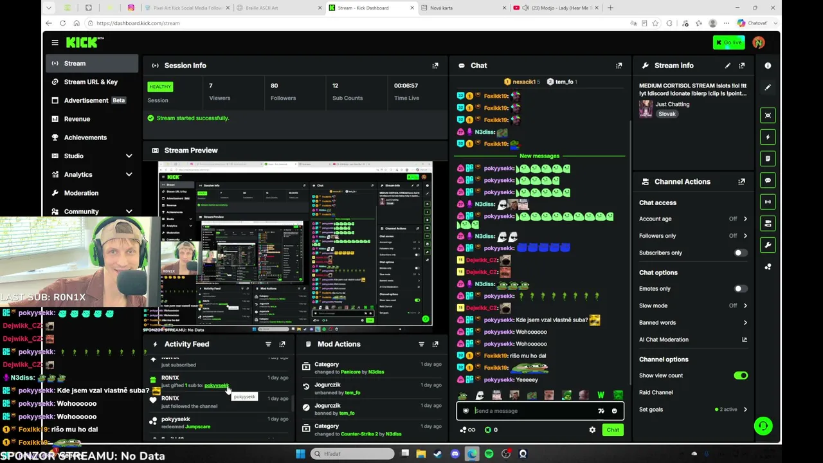
Task: Click the channel points icon in right sidebar
Action: 768,267
